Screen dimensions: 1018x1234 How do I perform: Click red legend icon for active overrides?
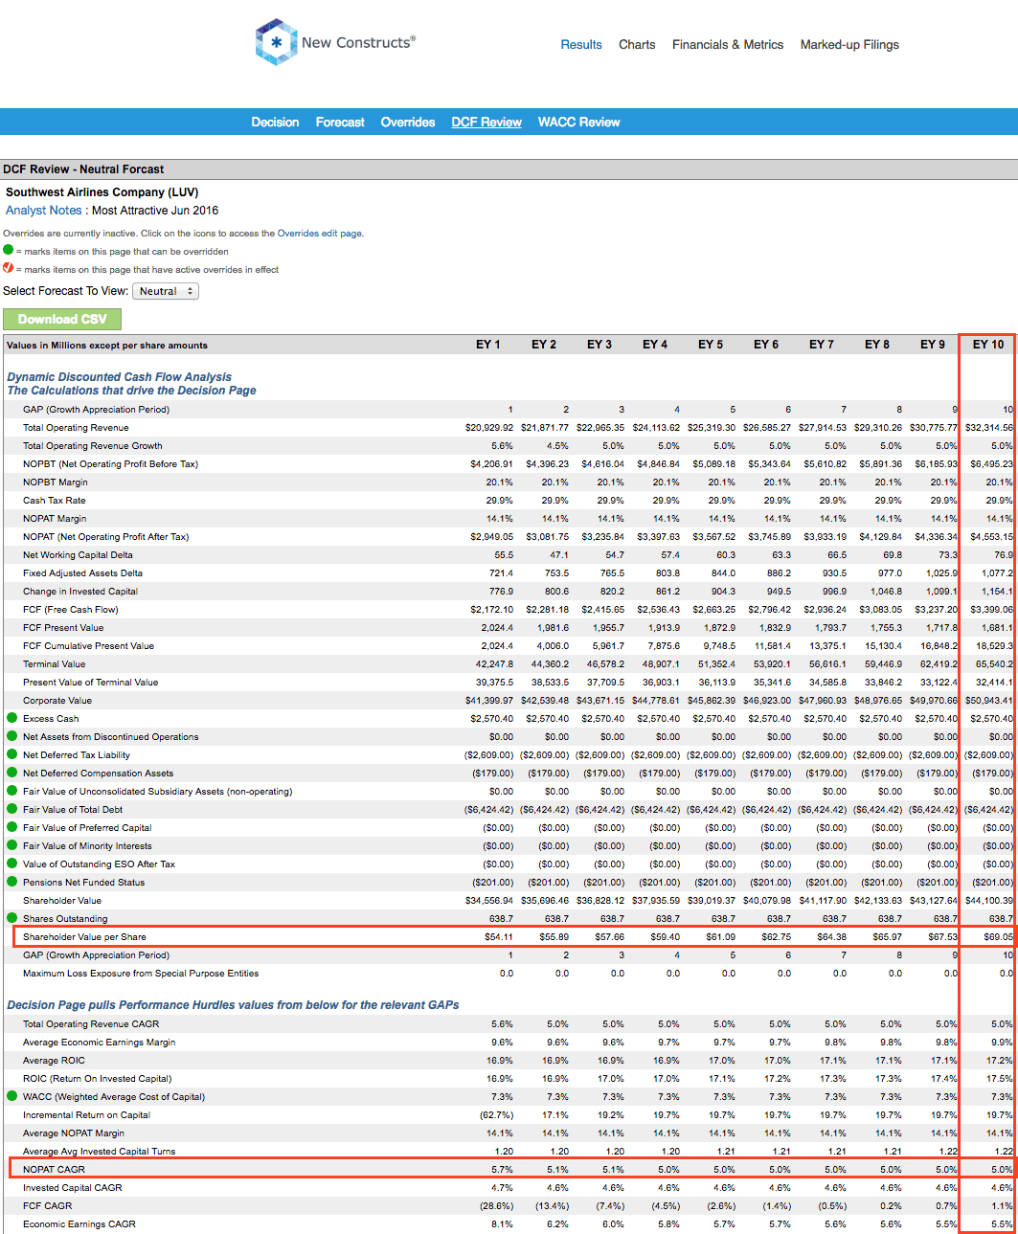coord(9,268)
